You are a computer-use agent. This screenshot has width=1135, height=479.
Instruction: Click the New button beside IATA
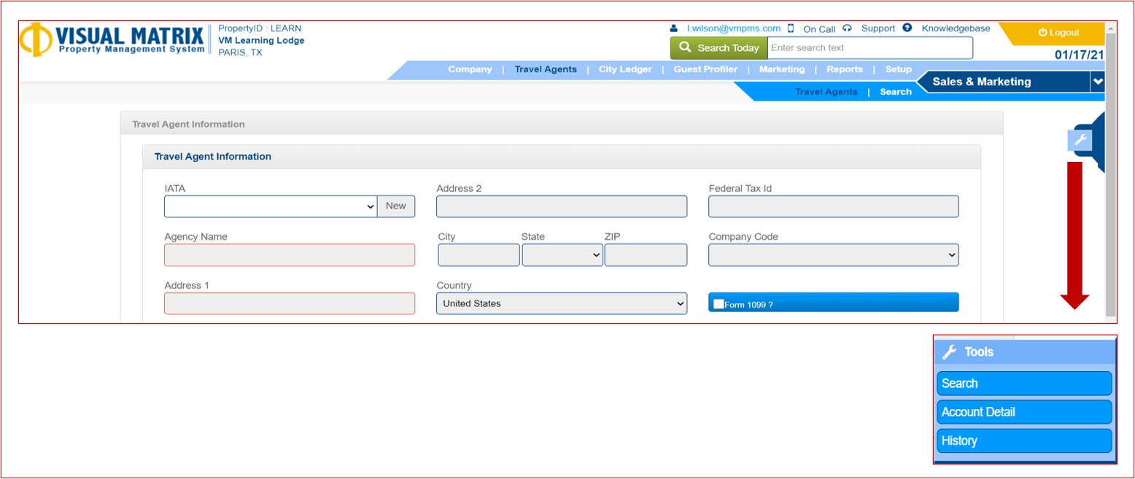point(395,206)
